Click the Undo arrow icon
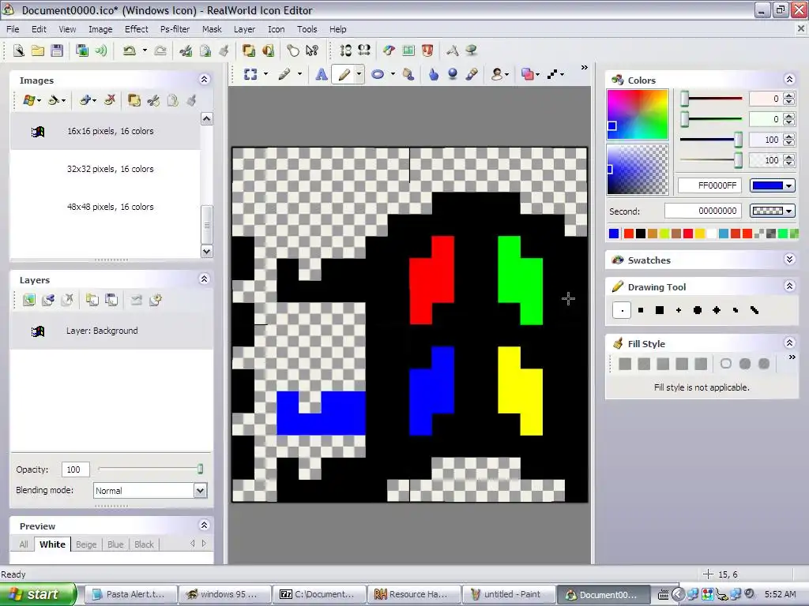This screenshot has width=809, height=606. coord(129,50)
